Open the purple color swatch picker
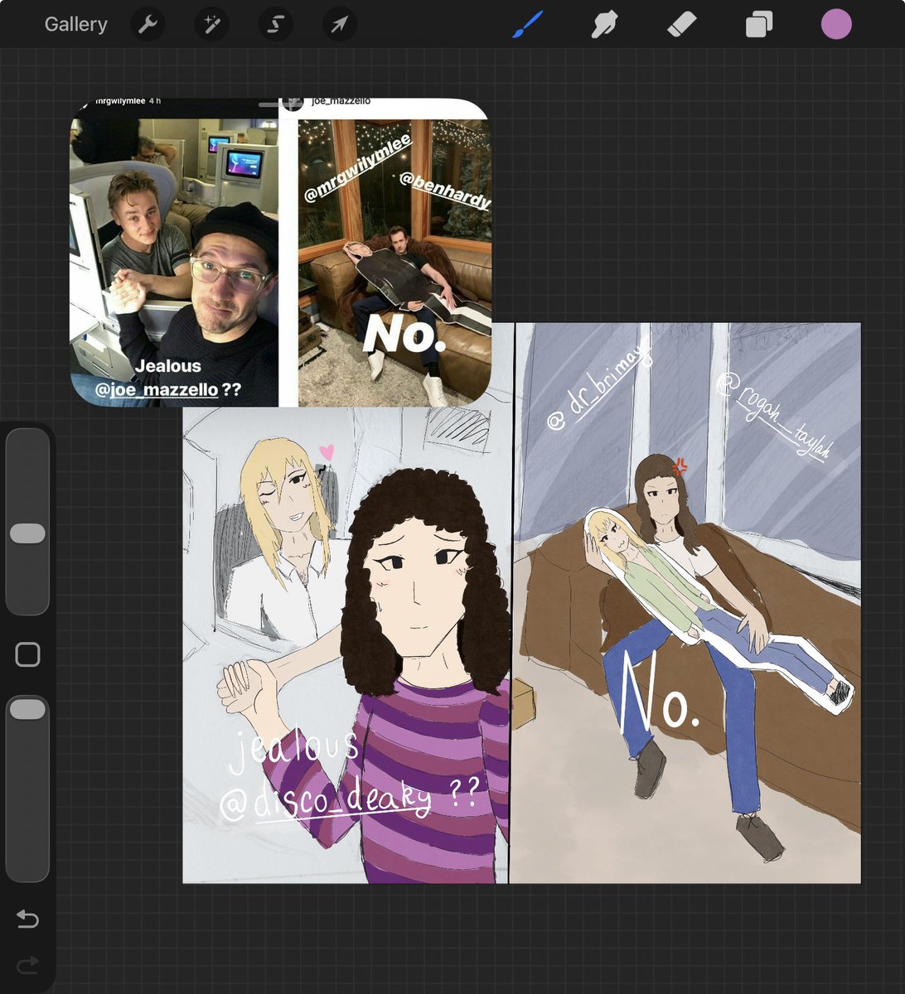Screen dimensions: 905x994 (x=836, y=24)
